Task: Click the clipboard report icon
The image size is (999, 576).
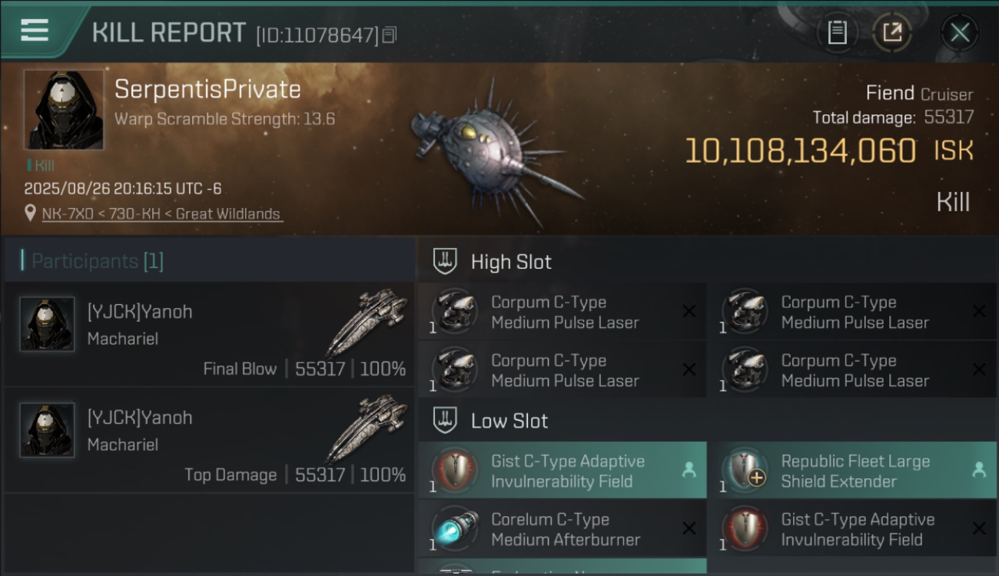Action: pyautogui.click(x=837, y=32)
